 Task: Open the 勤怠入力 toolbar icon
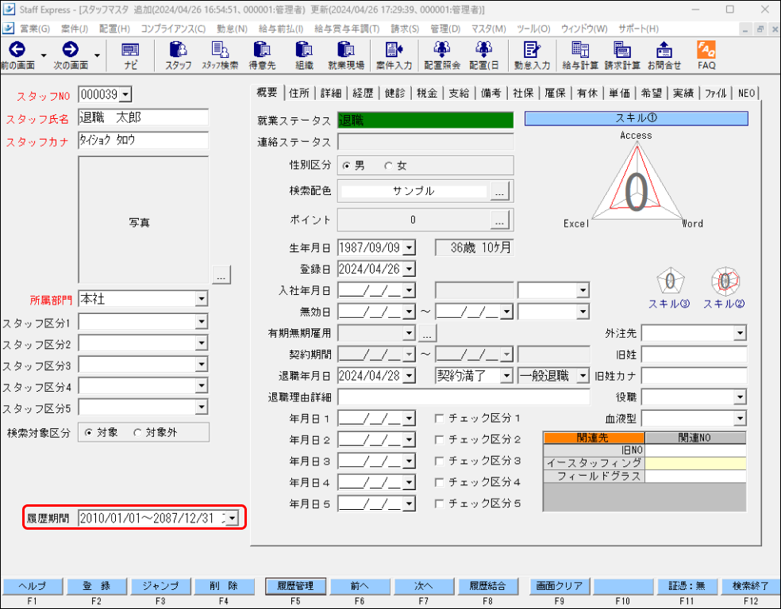click(x=532, y=50)
